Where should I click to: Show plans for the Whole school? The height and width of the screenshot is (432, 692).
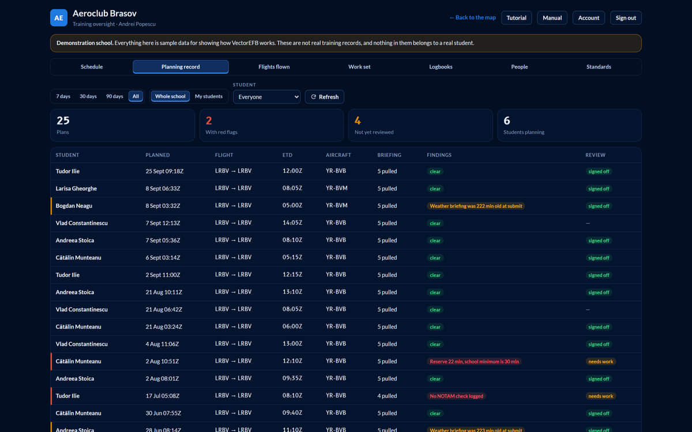coord(170,96)
